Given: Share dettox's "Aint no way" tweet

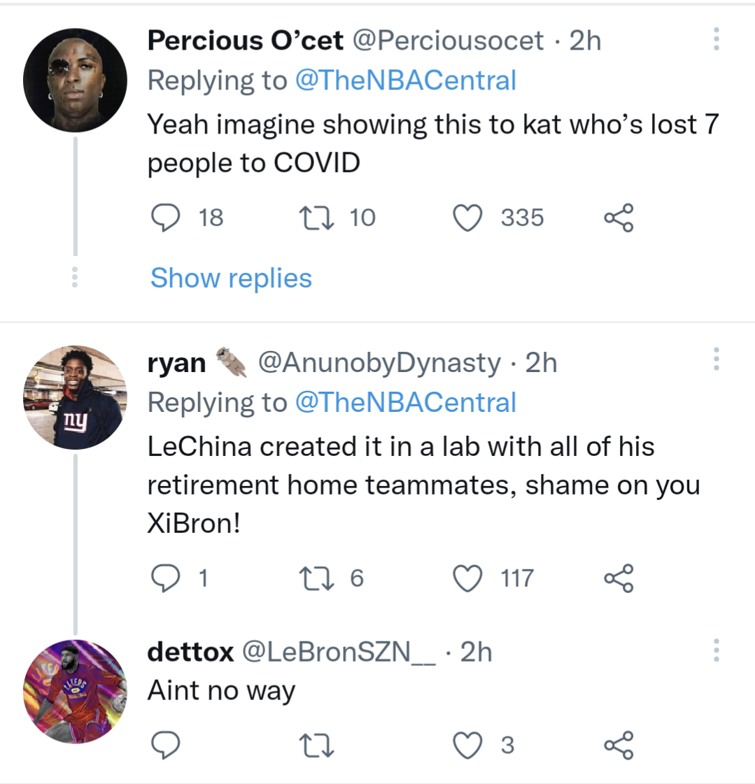Looking at the screenshot, I should coord(619,745).
